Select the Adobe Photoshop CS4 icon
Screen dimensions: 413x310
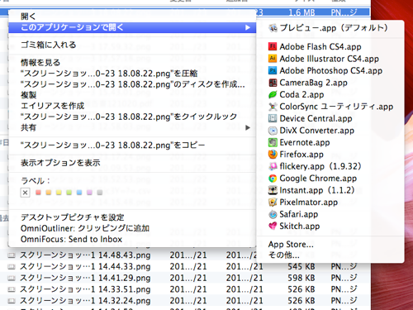click(273, 70)
